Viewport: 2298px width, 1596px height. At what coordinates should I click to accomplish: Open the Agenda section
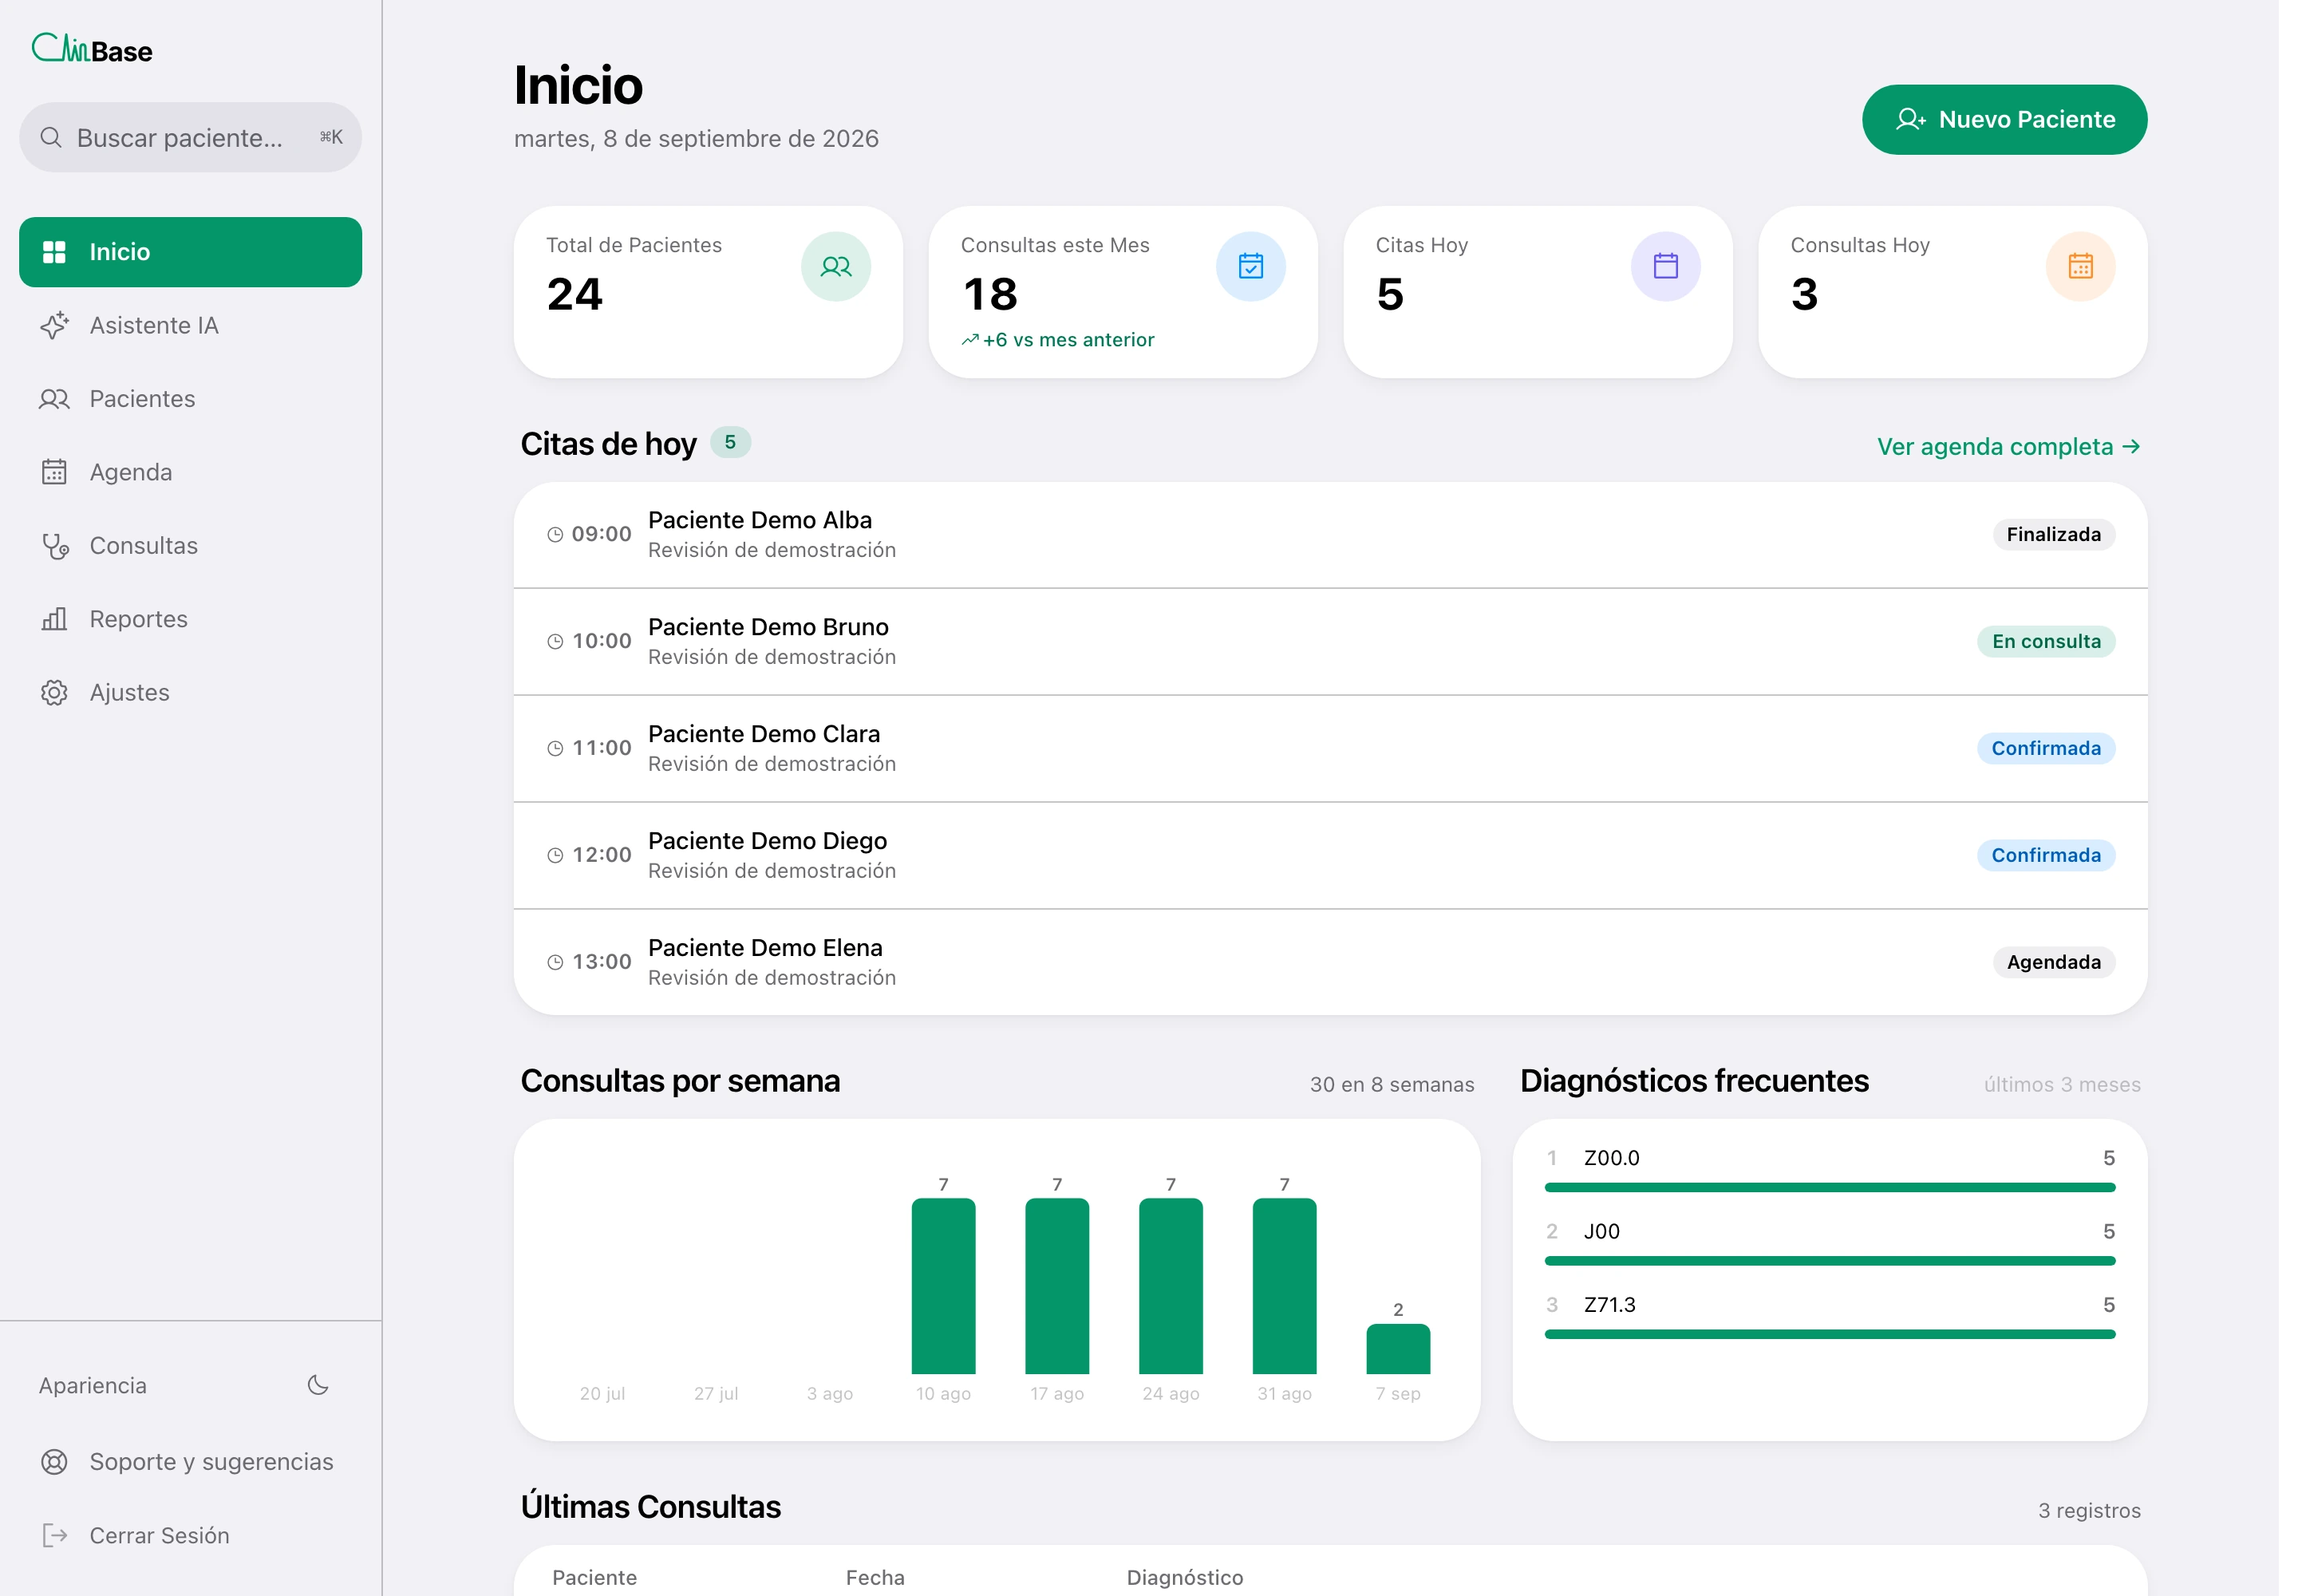(190, 472)
